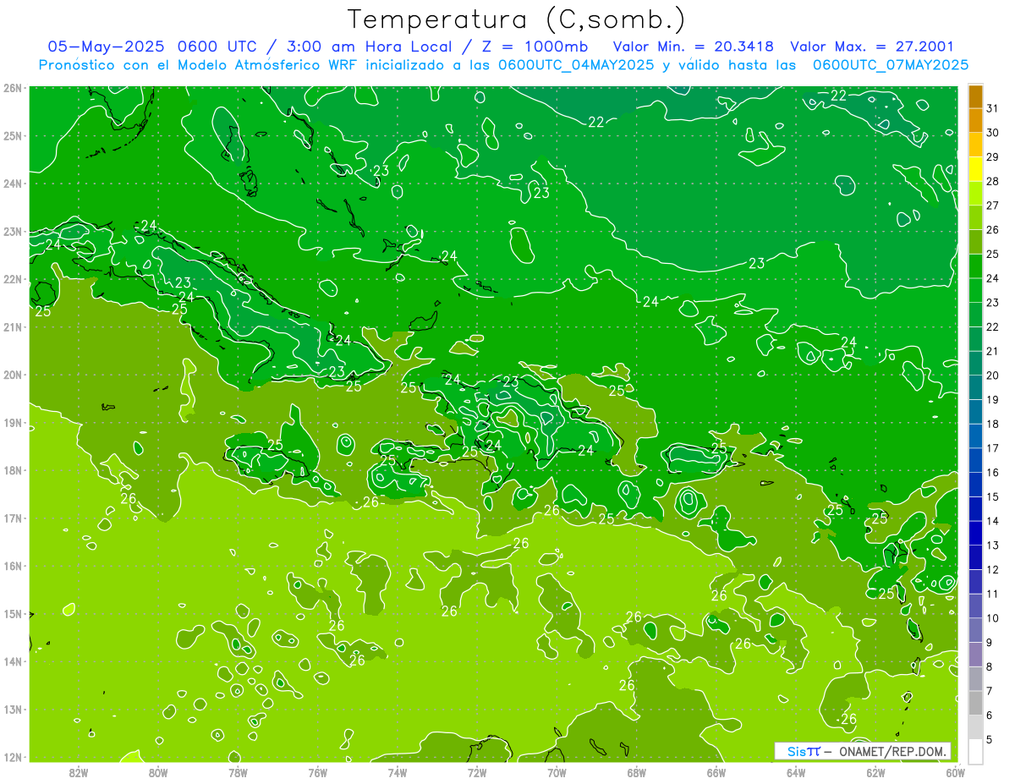The width and height of the screenshot is (1015, 784).
Task: Click the colorbar legend value 21
Action: coord(992,351)
